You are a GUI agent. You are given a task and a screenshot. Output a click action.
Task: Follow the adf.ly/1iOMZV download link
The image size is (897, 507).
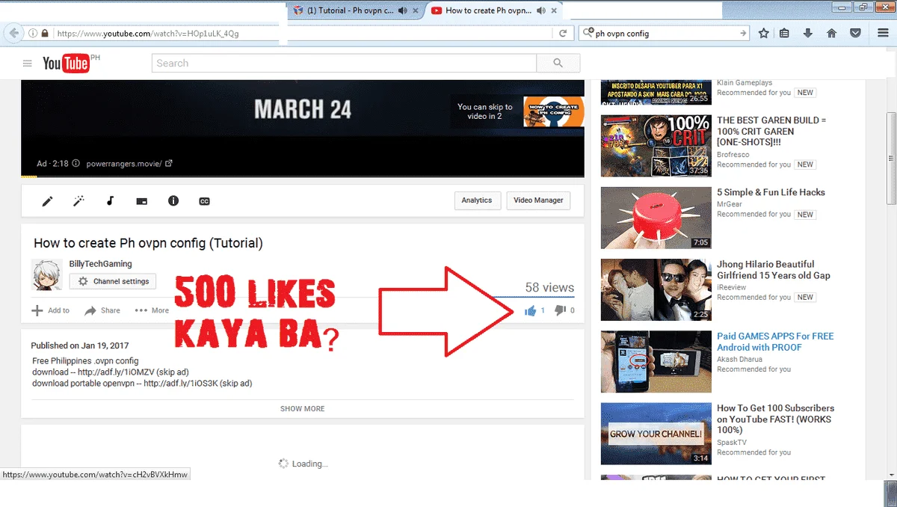click(x=117, y=372)
